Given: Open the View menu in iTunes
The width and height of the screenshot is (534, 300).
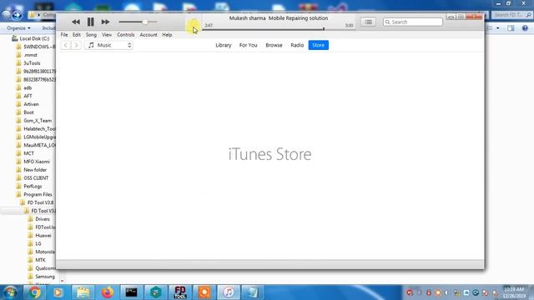Looking at the screenshot, I should (107, 35).
